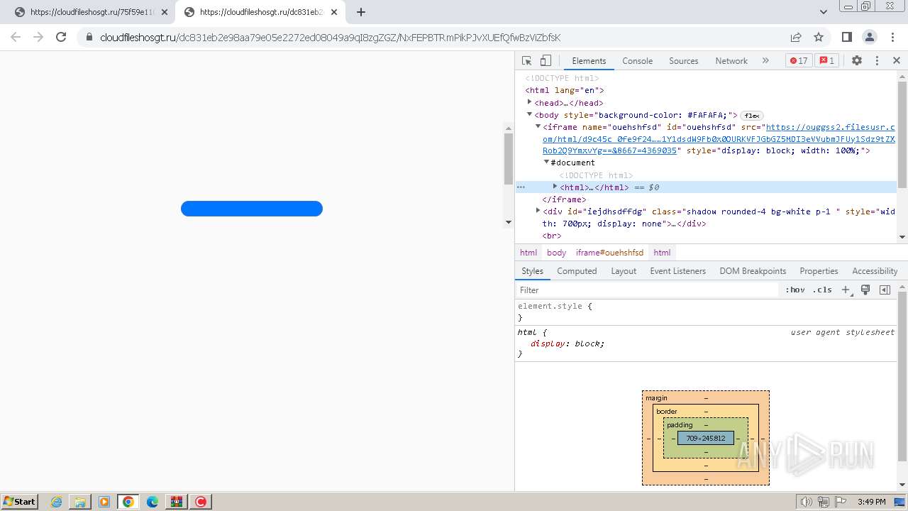Expand the selected html node inside iframe
908x511 pixels.
click(555, 187)
